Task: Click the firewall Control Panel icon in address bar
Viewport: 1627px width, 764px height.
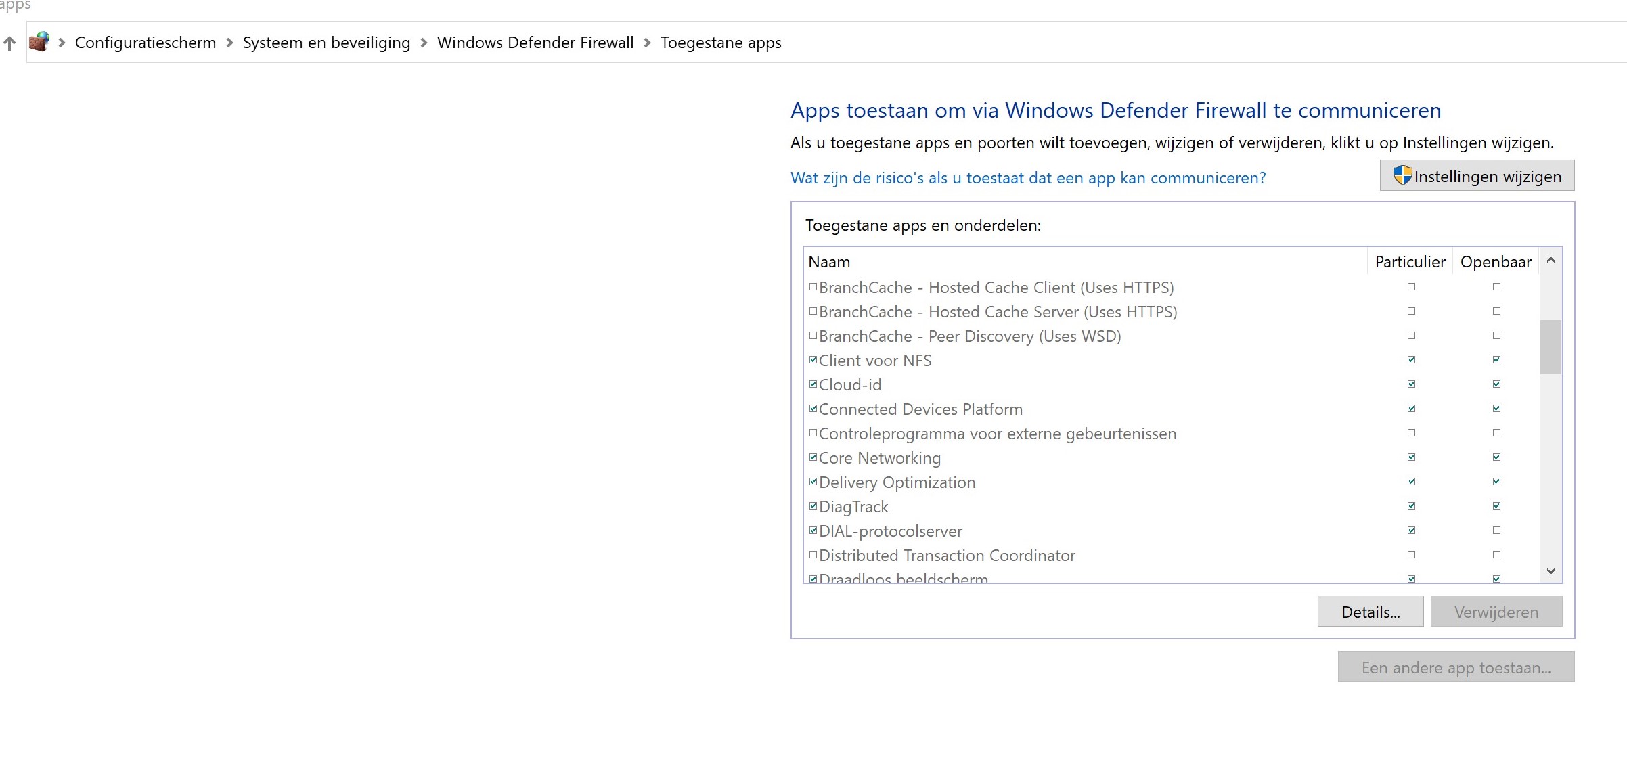Action: (39, 42)
